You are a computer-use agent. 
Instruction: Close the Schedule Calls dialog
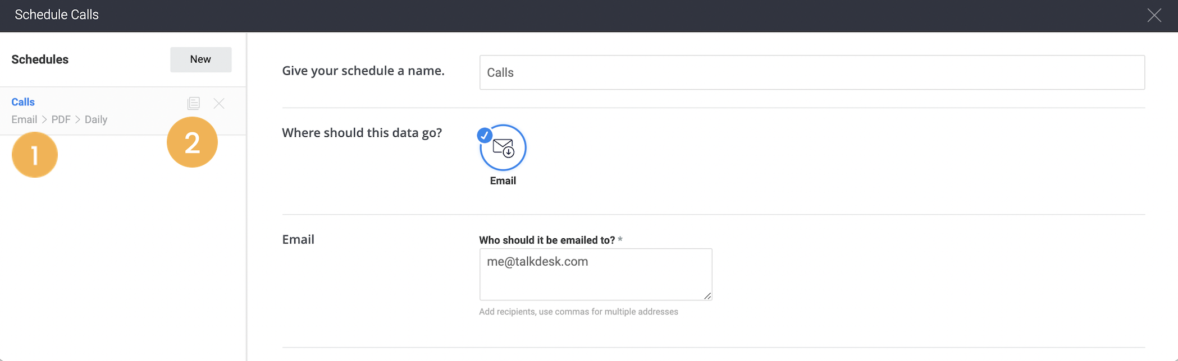click(x=1154, y=15)
